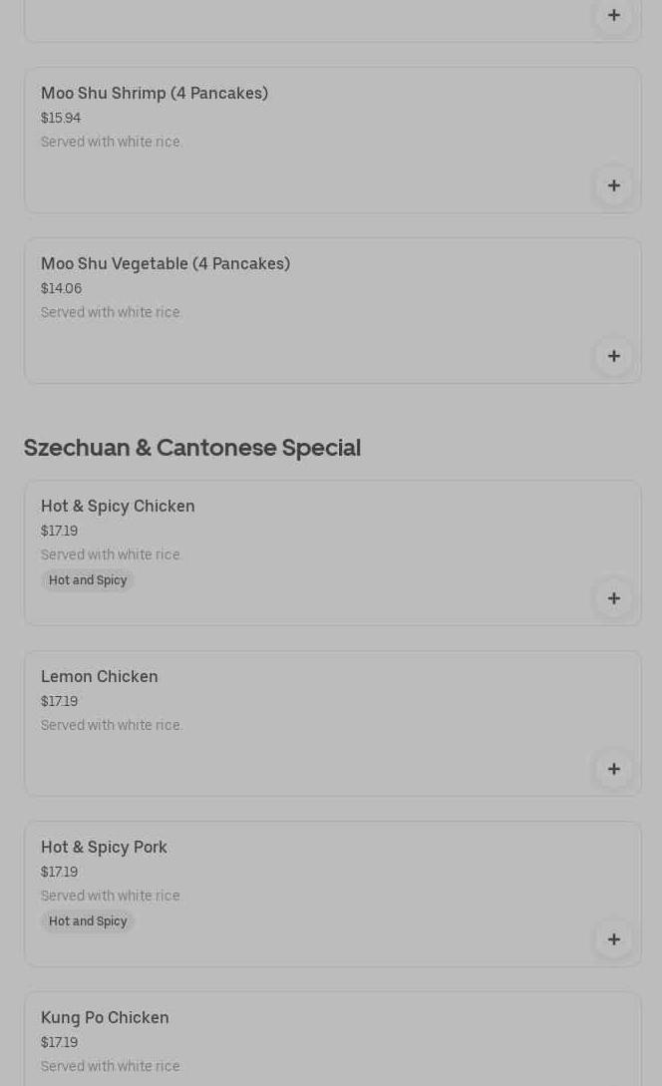
Task: Click the white rice description under Lemon Chicken
Action: (112, 725)
